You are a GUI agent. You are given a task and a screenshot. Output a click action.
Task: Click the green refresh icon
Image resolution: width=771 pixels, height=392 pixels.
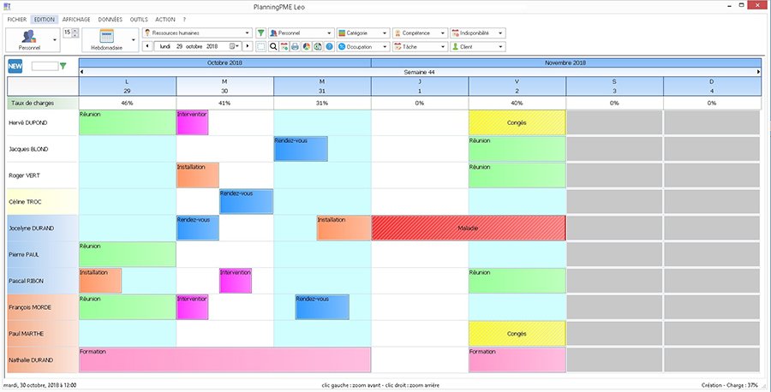click(318, 47)
